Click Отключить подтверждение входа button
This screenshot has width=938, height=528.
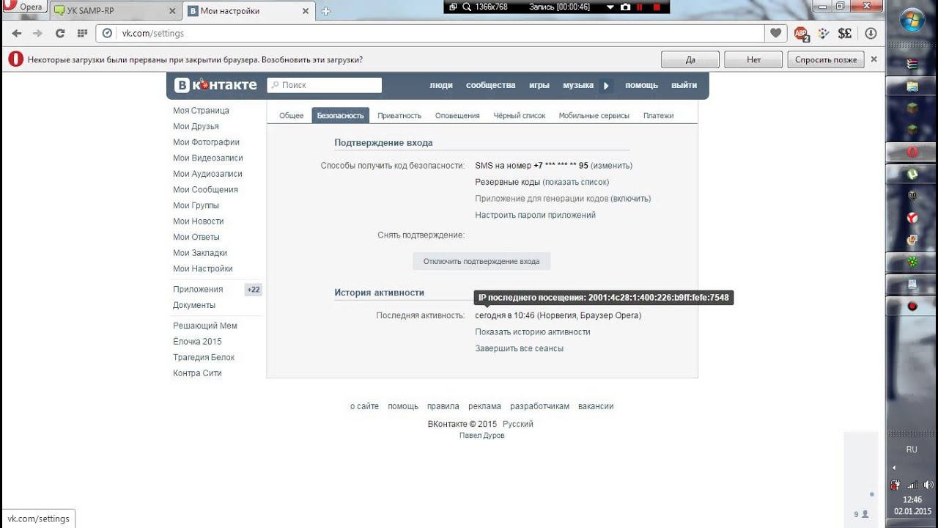pos(481,261)
